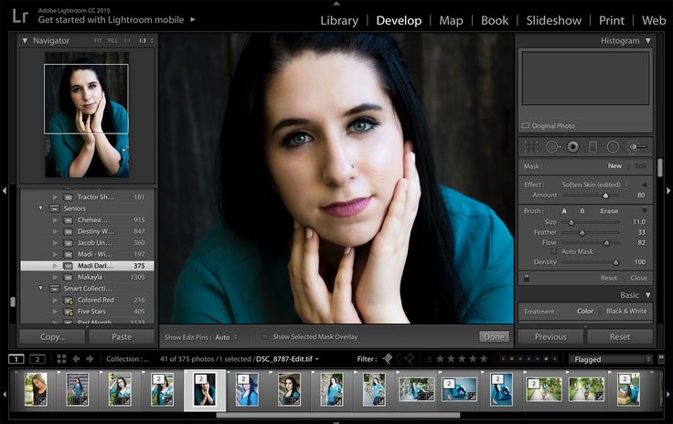Viewport: 673px width, 424px height.
Task: Select the Crop Overlay tool
Action: pyautogui.click(x=530, y=146)
